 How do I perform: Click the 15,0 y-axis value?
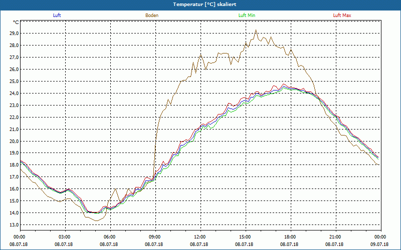14,201
